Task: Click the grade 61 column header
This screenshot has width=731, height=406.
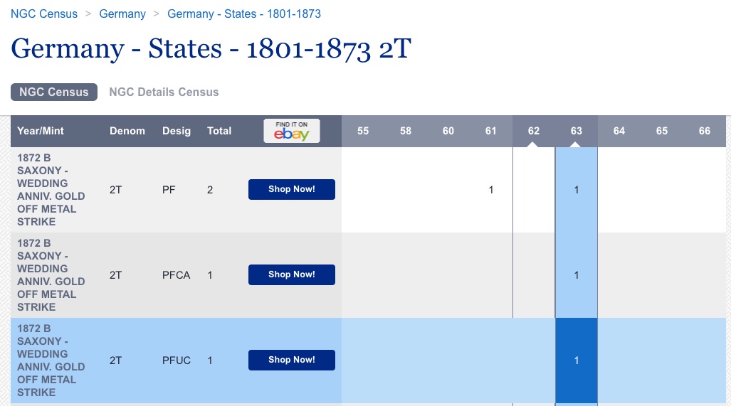Action: [x=491, y=131]
